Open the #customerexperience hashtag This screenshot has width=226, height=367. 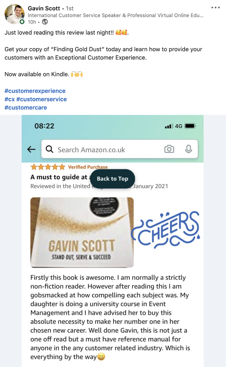[35, 91]
